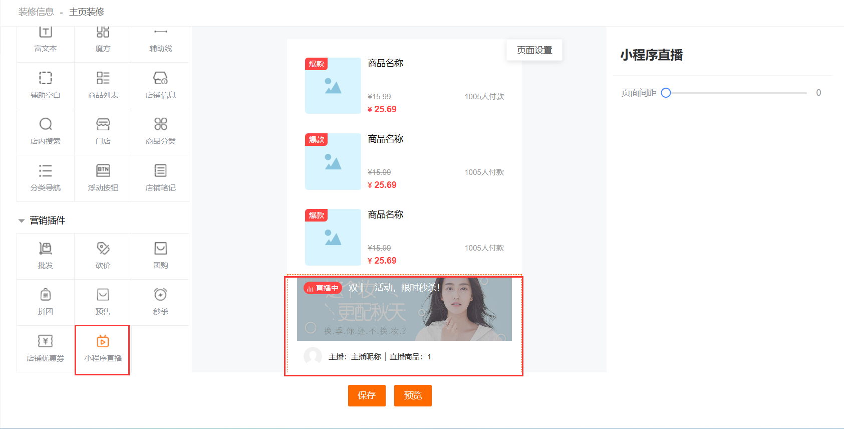The height and width of the screenshot is (429, 844).
Task: Go to 装修信息 breadcrumb
Action: pyautogui.click(x=36, y=12)
